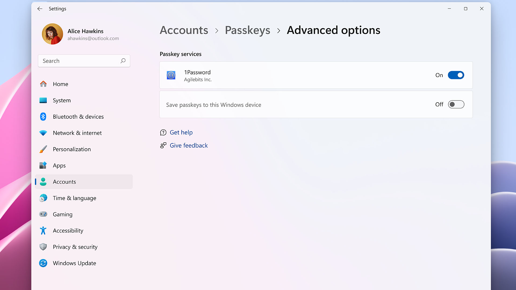Maximize the Settings window
516x290 pixels.
pyautogui.click(x=465, y=9)
